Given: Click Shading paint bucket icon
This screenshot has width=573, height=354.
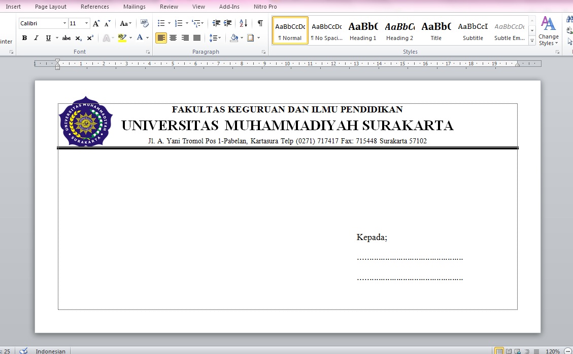Looking at the screenshot, I should 234,38.
